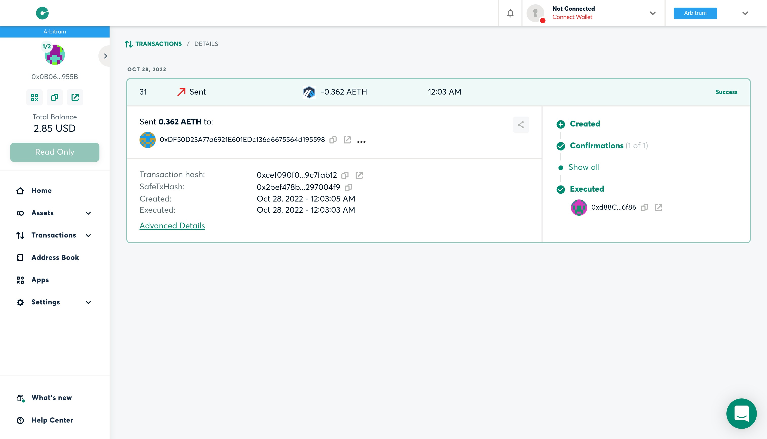Click Show all confirmations
The image size is (767, 439).
(584, 167)
